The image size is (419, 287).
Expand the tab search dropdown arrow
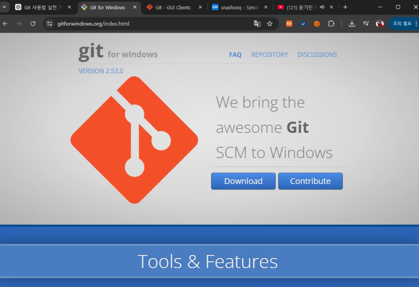5,7
